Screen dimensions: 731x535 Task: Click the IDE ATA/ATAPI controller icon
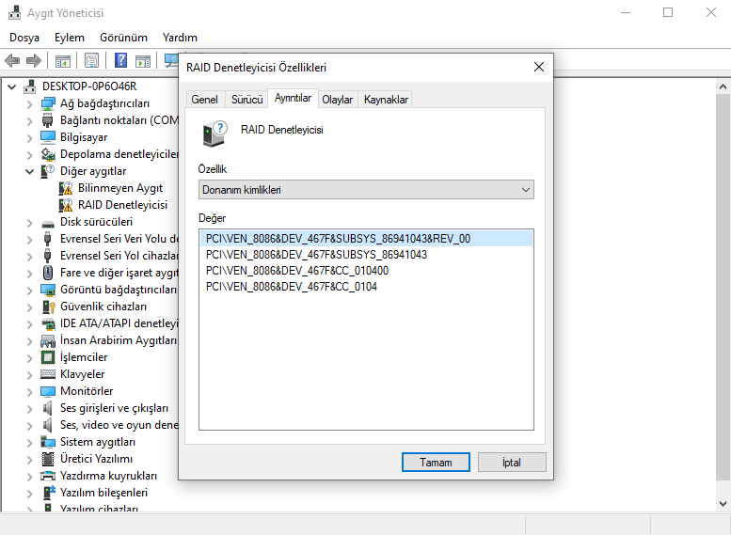pos(48,323)
